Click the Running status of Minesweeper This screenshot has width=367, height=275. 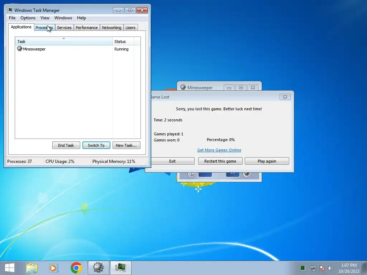pyautogui.click(x=121, y=49)
